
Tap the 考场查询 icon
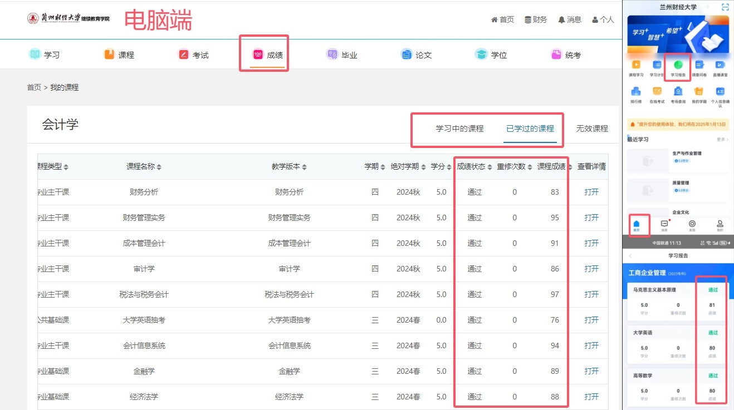click(x=678, y=92)
